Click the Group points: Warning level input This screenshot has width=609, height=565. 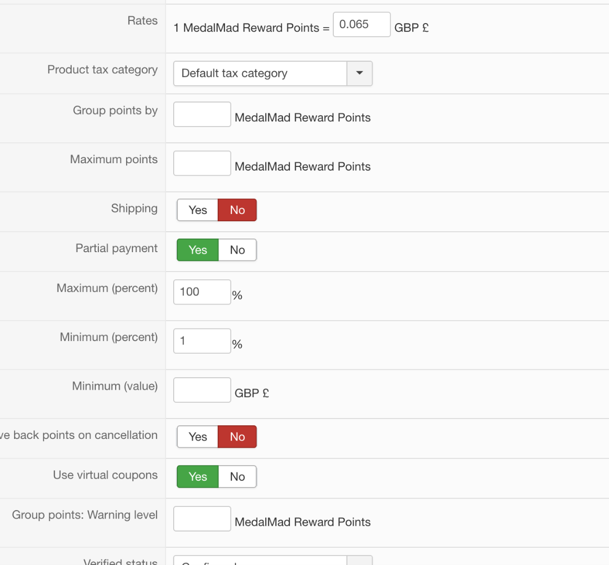click(202, 519)
